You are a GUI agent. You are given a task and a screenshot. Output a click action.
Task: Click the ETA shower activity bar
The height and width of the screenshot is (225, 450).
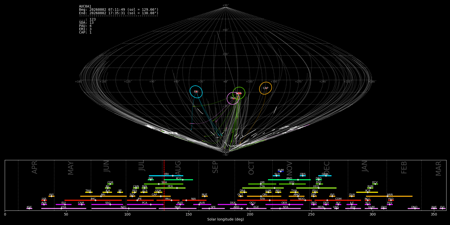pos(64,208)
